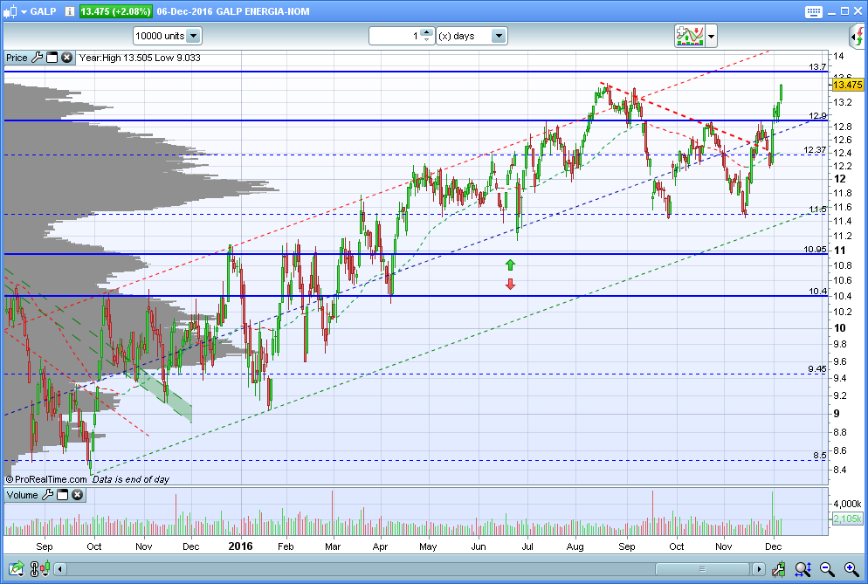Zoom in the chart
Viewport: 868px width, 584px height.
click(x=851, y=568)
